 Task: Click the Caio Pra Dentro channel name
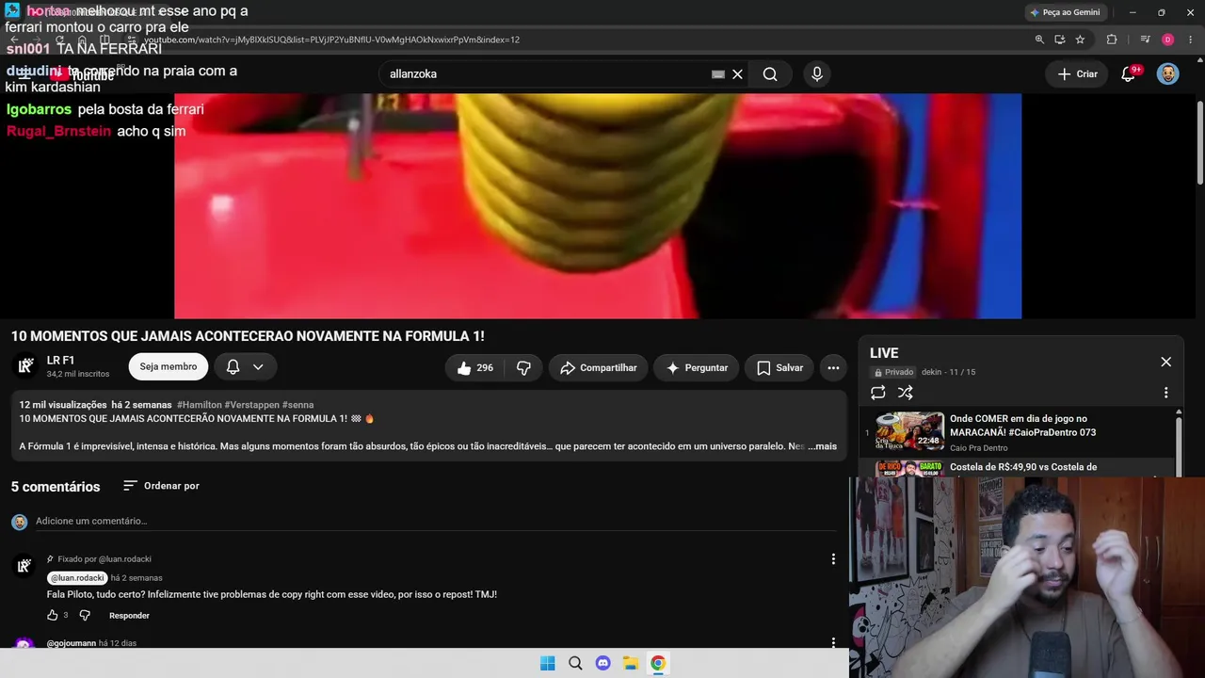click(978, 448)
